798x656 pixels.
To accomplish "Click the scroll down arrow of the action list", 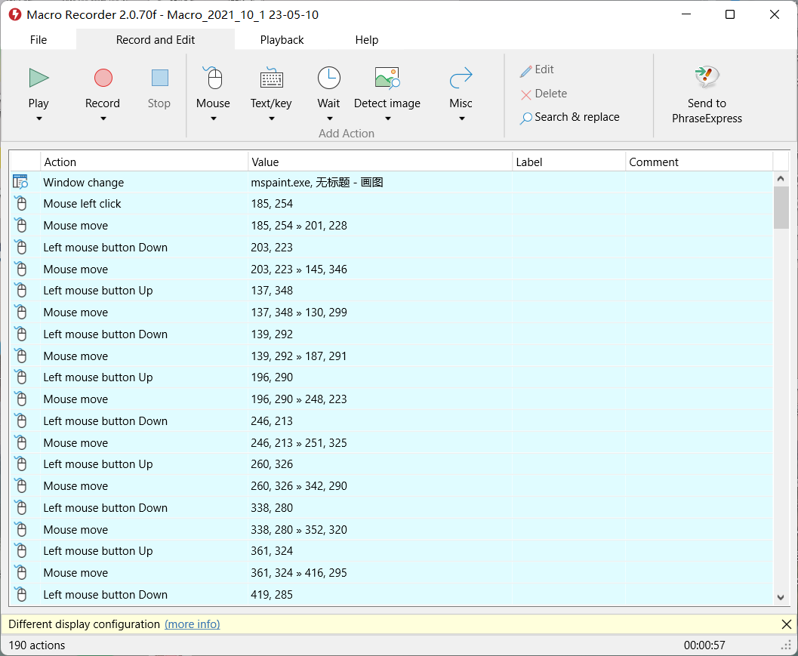I will tap(781, 597).
